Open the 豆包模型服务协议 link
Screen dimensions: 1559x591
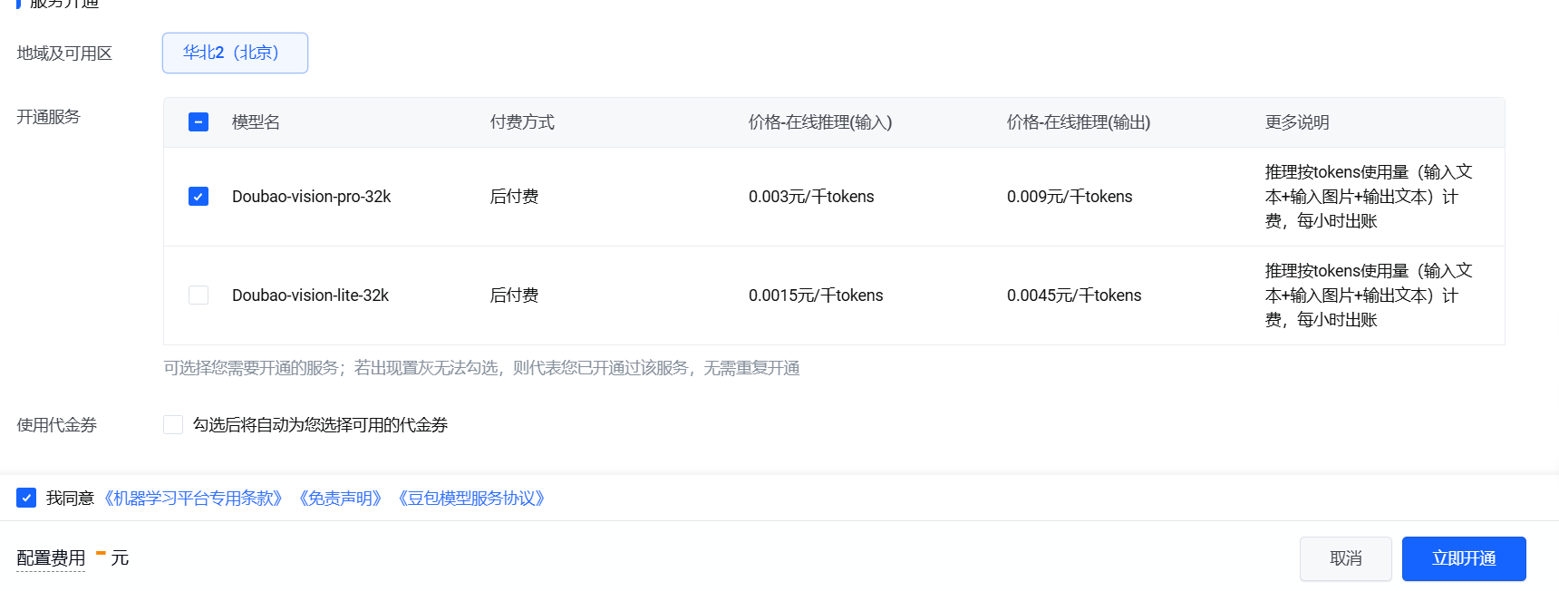471,499
